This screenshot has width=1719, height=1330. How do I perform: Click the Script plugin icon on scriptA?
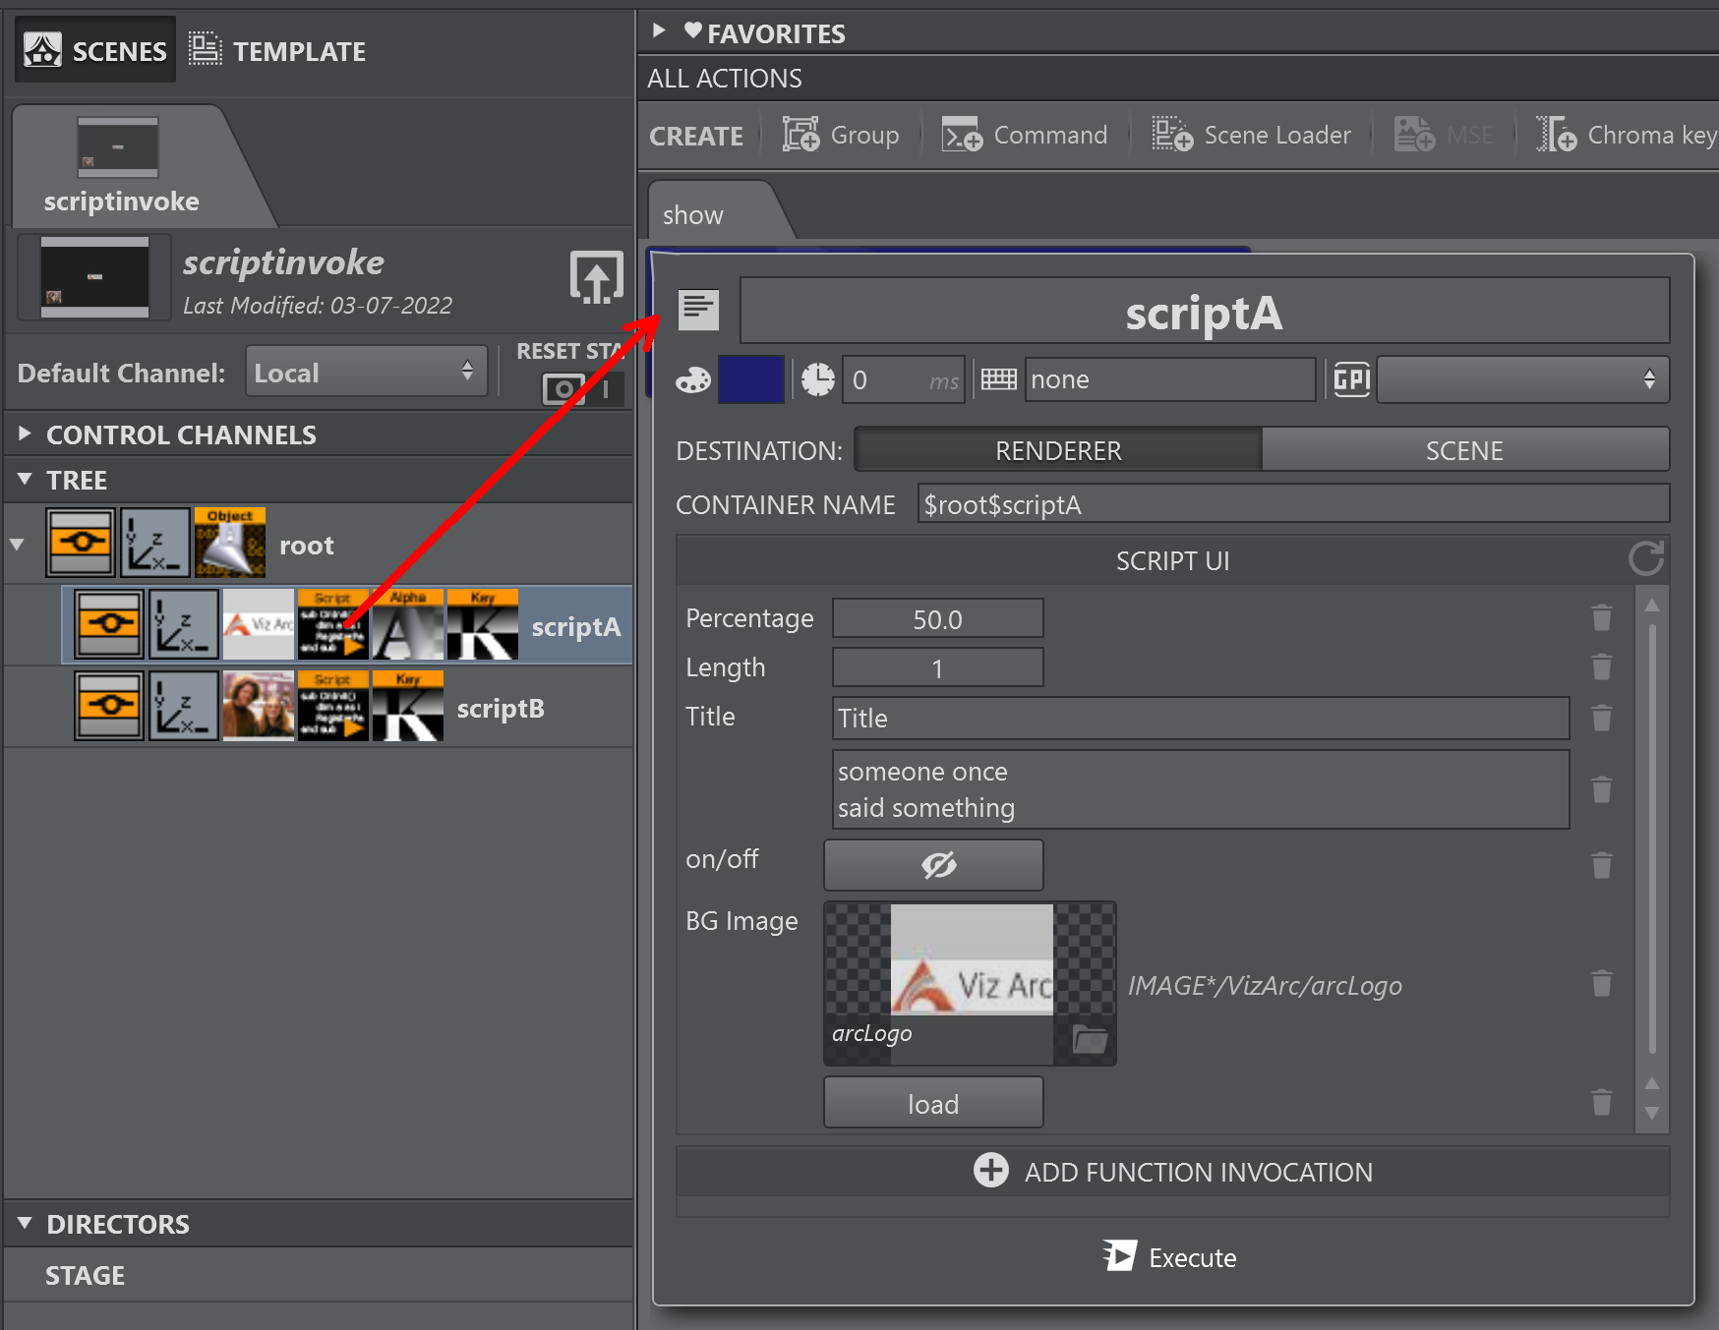pyautogui.click(x=332, y=625)
